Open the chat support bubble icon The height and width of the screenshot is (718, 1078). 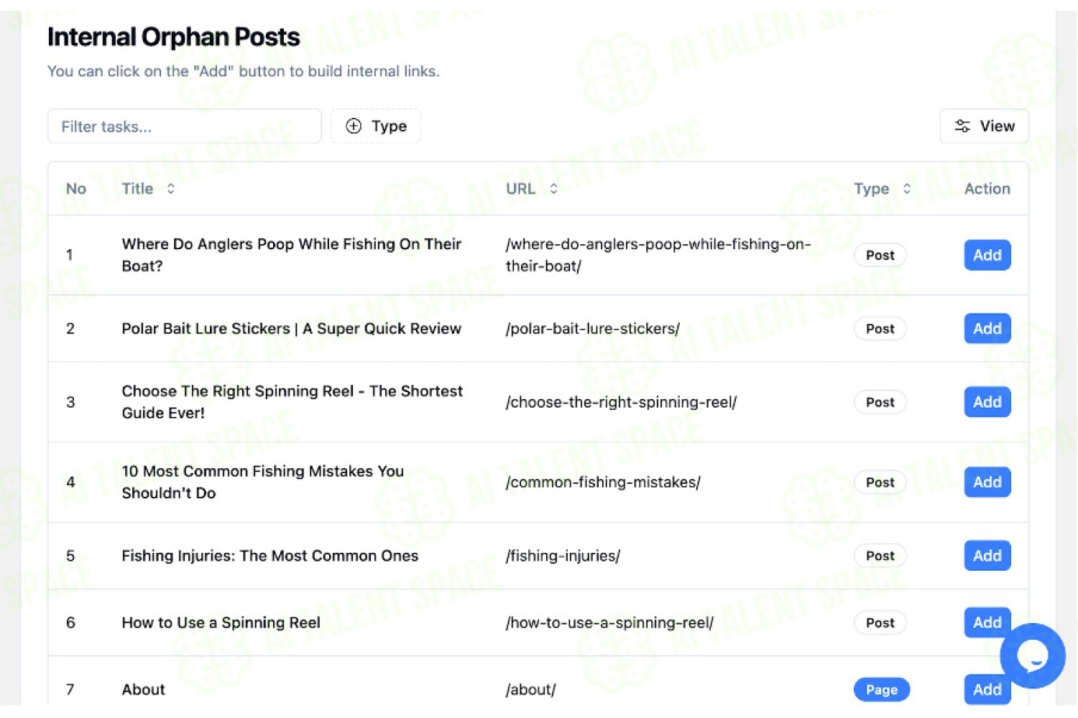click(x=1032, y=656)
